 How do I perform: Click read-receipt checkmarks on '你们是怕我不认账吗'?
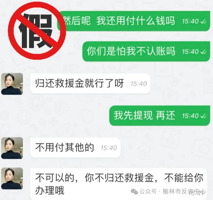204,52
